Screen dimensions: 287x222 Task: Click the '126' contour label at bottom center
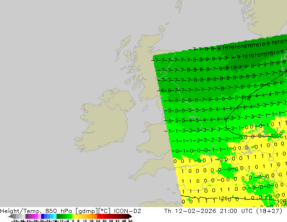pyautogui.click(x=223, y=198)
